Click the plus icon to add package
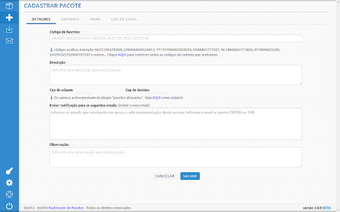 [9, 17]
